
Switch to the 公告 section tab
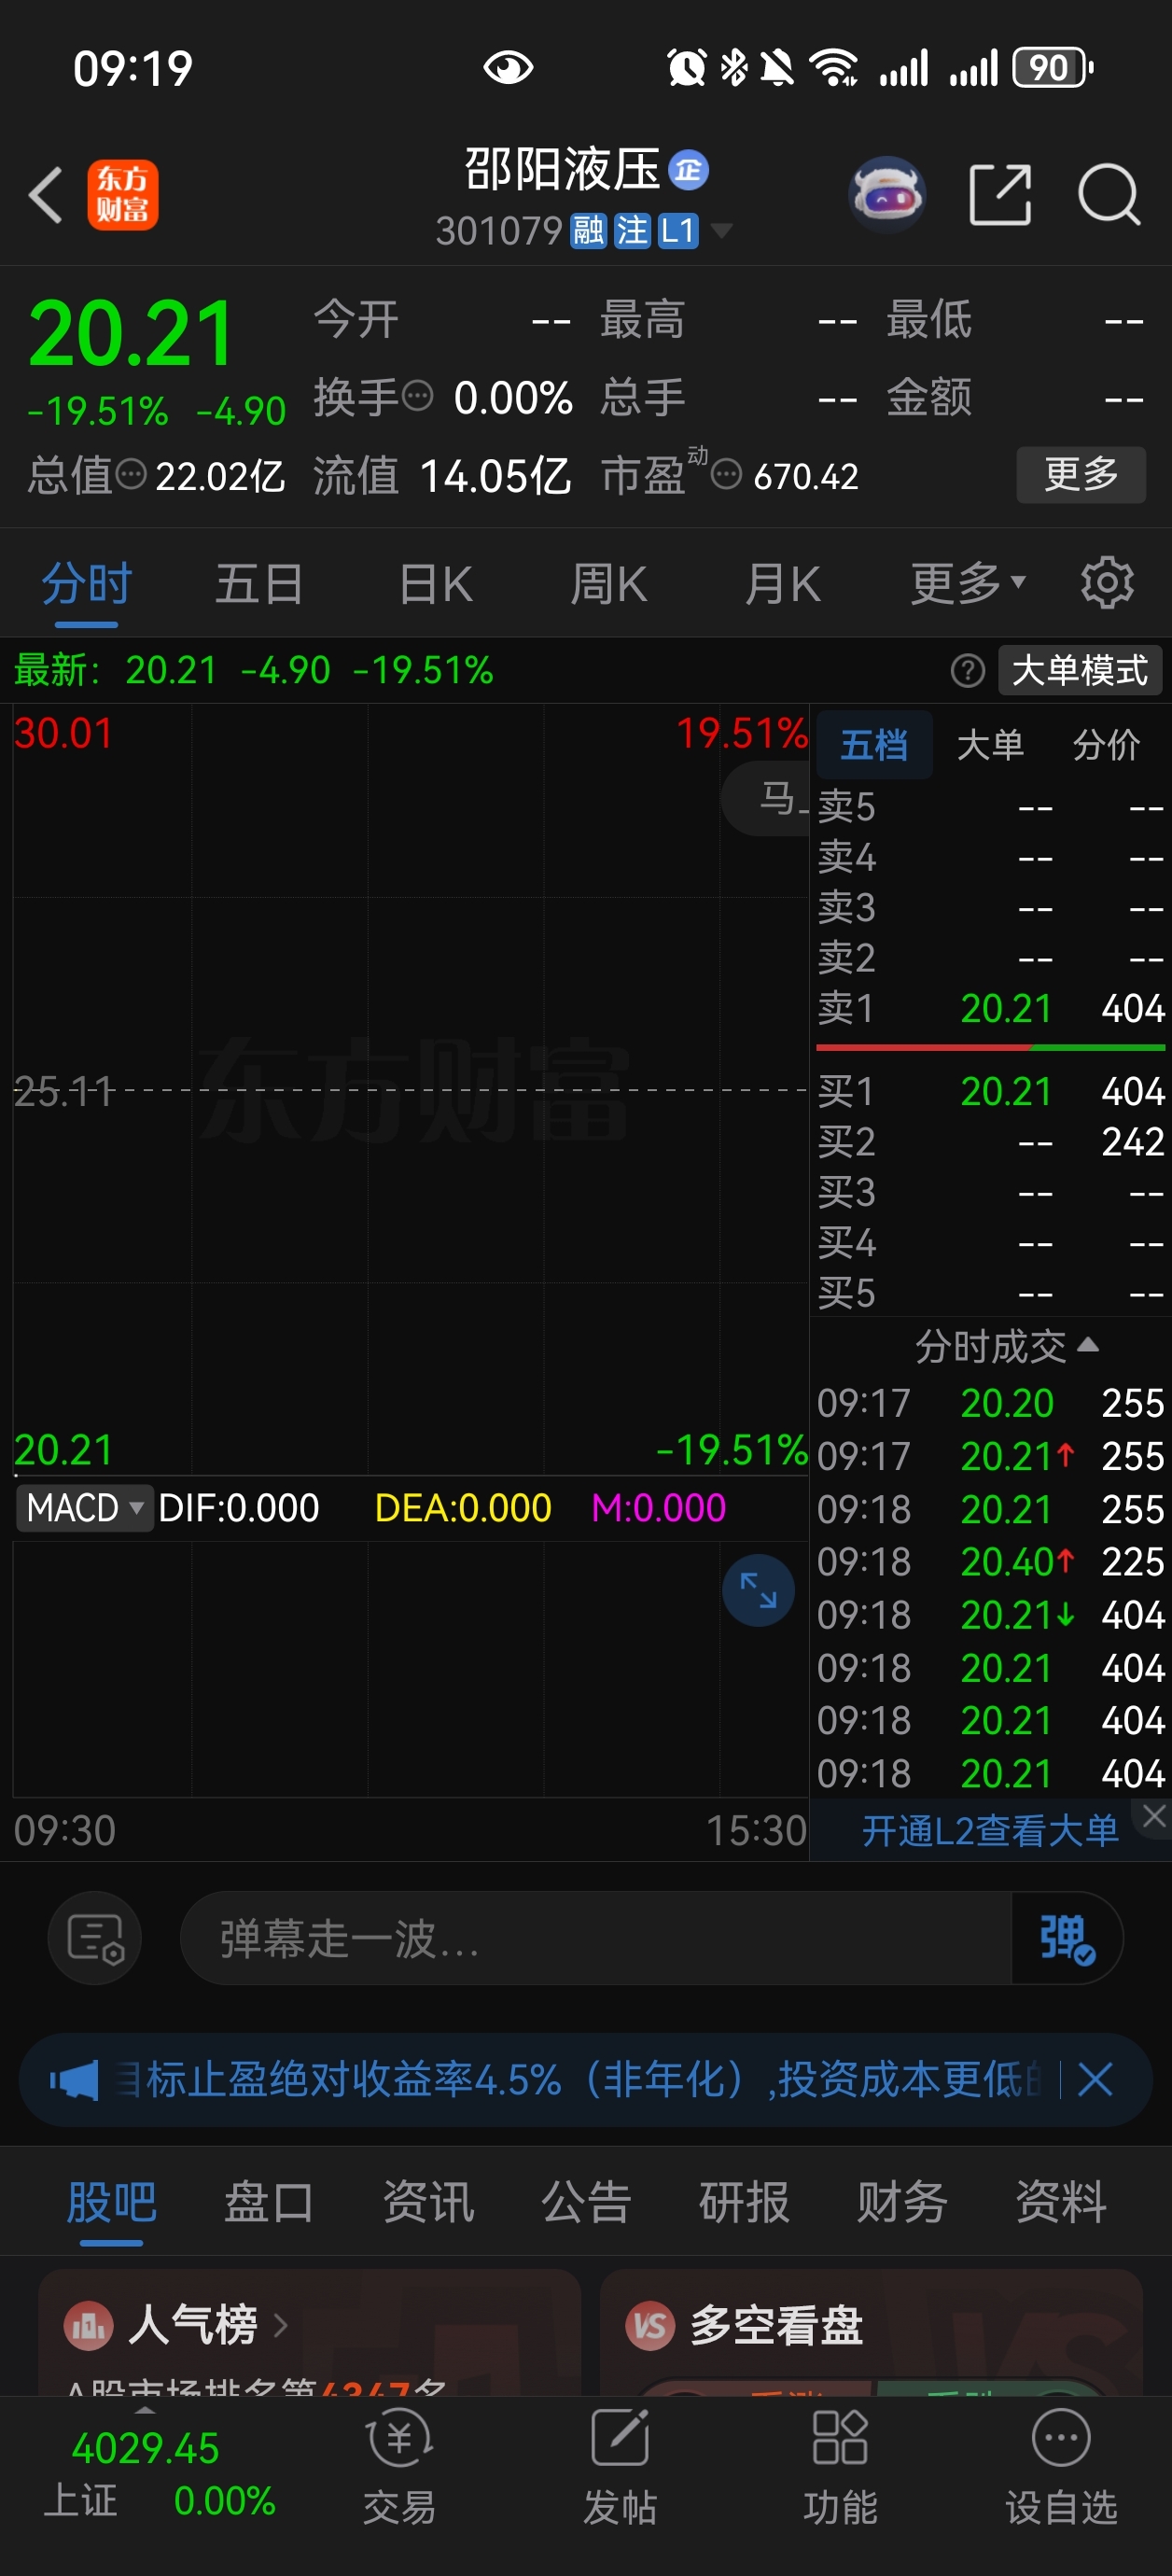pos(586,2202)
